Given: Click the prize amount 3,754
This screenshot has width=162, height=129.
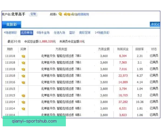Looking at the screenshot, I should pyautogui.click(x=123, y=89).
